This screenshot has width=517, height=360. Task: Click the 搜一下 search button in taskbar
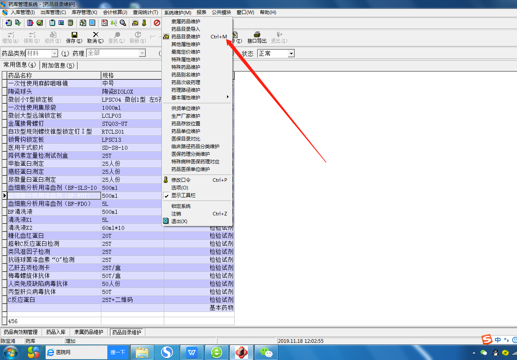[x=118, y=352]
